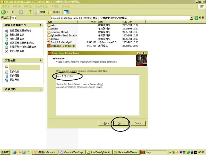This screenshot has width=206, height=155.
Task: Cancel the Brazil Render System setup
Action: click(x=138, y=123)
